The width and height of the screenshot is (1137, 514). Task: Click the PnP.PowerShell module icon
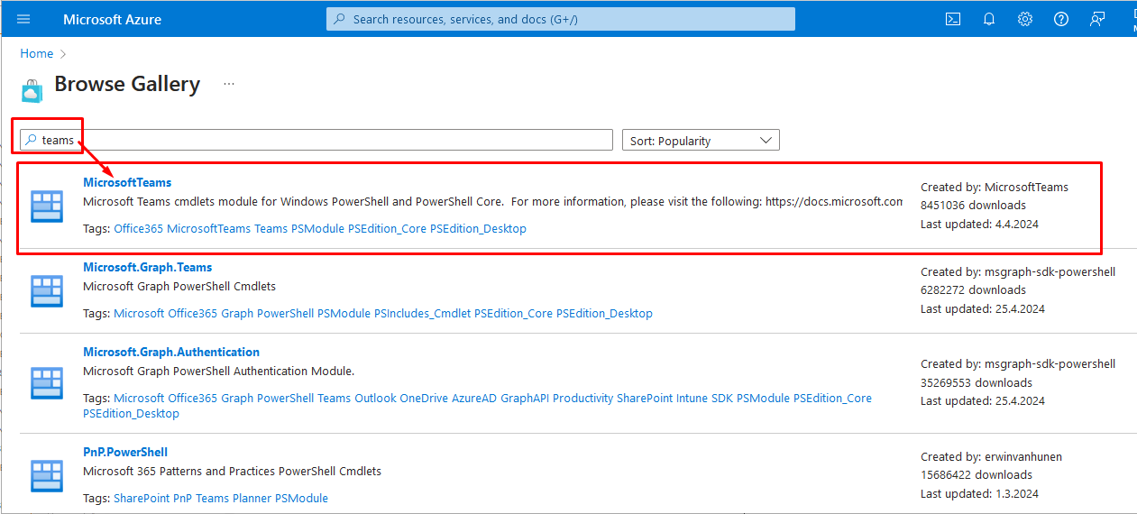(47, 475)
